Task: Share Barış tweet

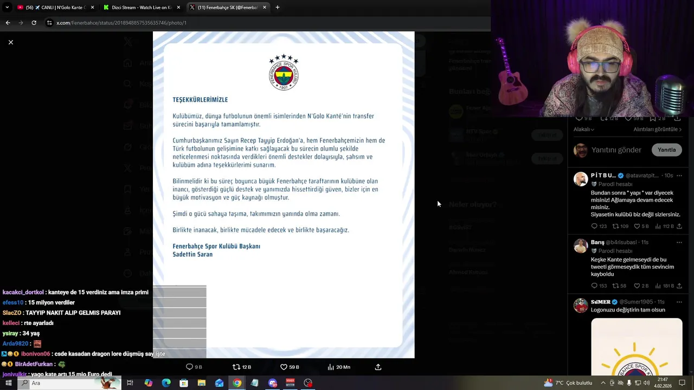Action: click(679, 286)
